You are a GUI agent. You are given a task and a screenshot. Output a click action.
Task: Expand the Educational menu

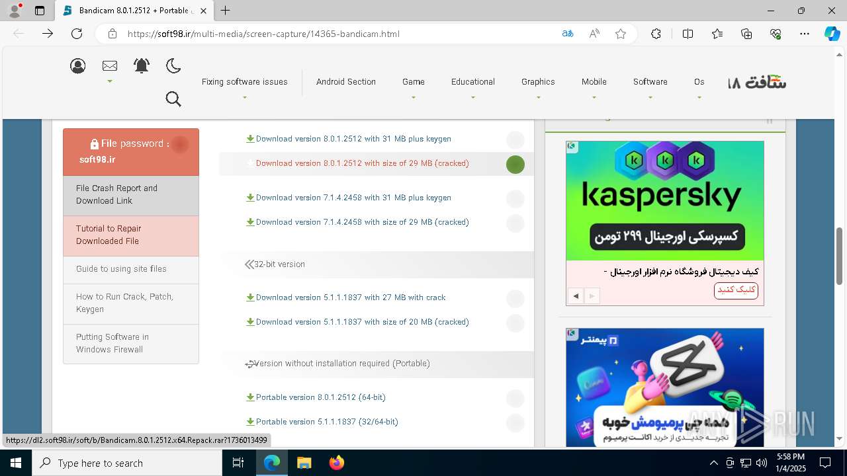coord(473,82)
